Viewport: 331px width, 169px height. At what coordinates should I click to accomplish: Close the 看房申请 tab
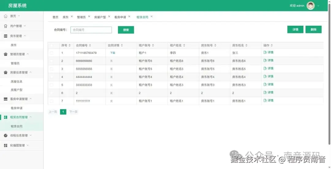coord(129,17)
